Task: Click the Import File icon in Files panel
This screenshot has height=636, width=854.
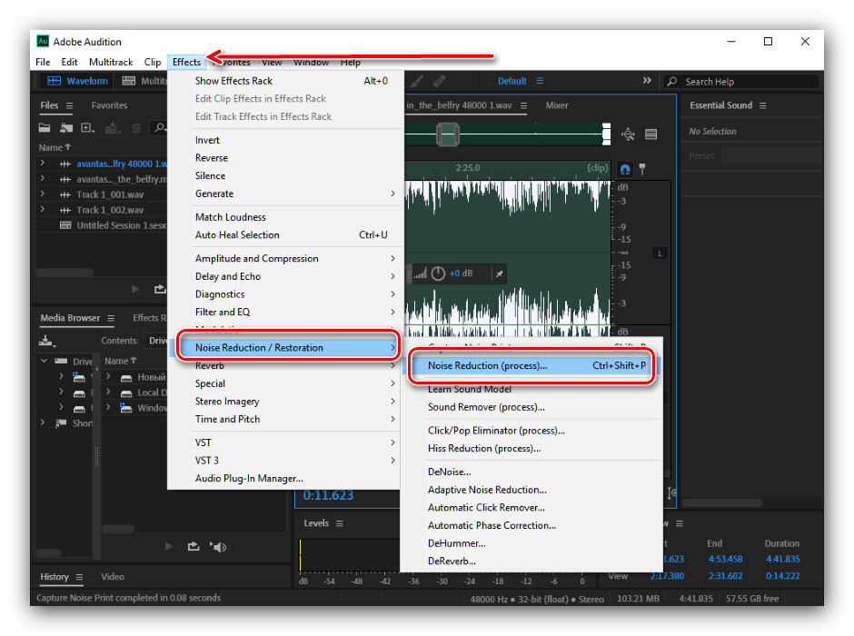Action: point(66,128)
